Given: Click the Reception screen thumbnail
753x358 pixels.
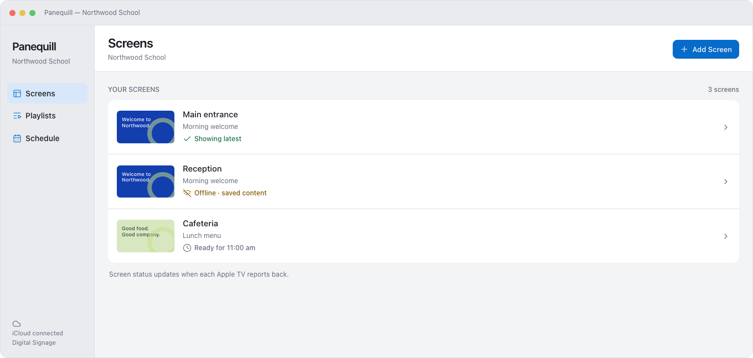Looking at the screenshot, I should pyautogui.click(x=146, y=181).
